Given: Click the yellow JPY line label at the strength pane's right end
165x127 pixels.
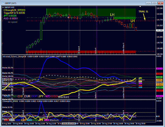Looking at the screenshot, I should 140,78.
